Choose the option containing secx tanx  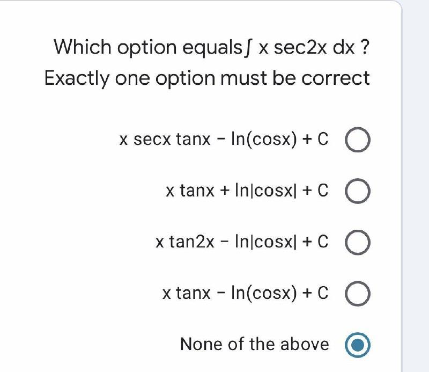coord(225,140)
